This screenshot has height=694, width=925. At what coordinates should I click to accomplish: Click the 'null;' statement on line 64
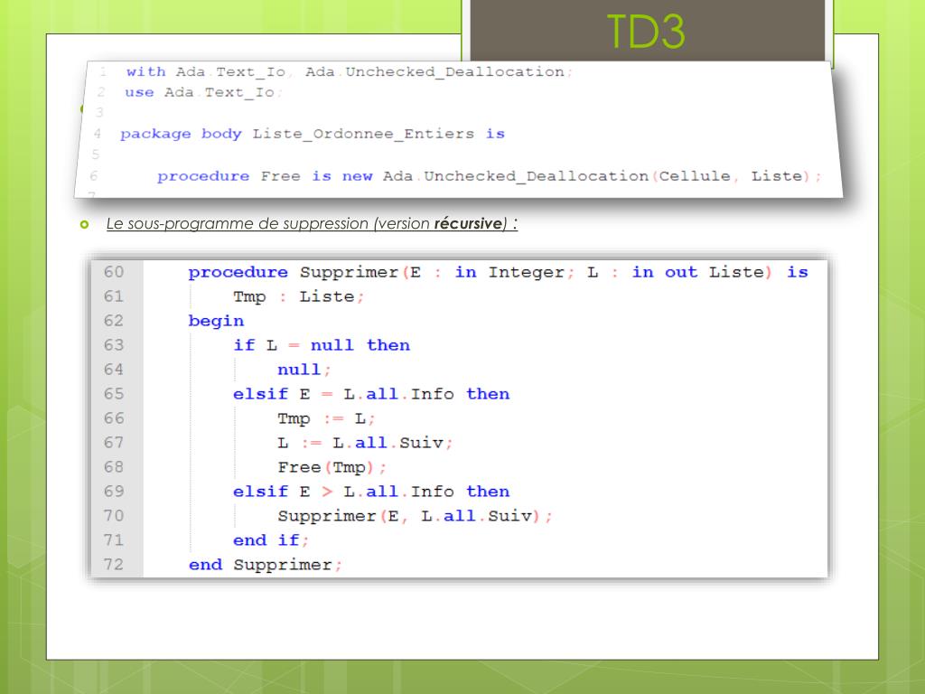click(x=304, y=370)
